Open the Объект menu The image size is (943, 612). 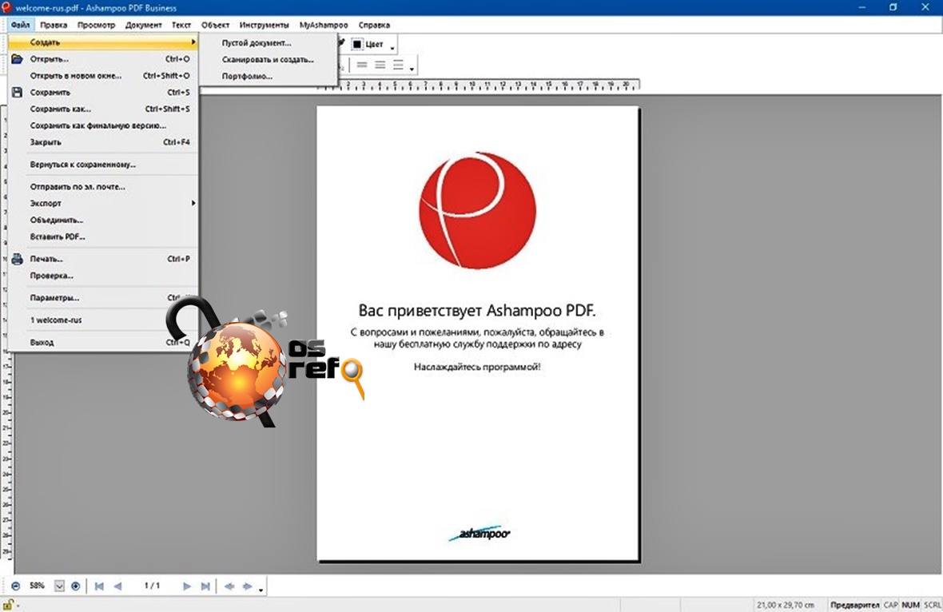pos(215,25)
